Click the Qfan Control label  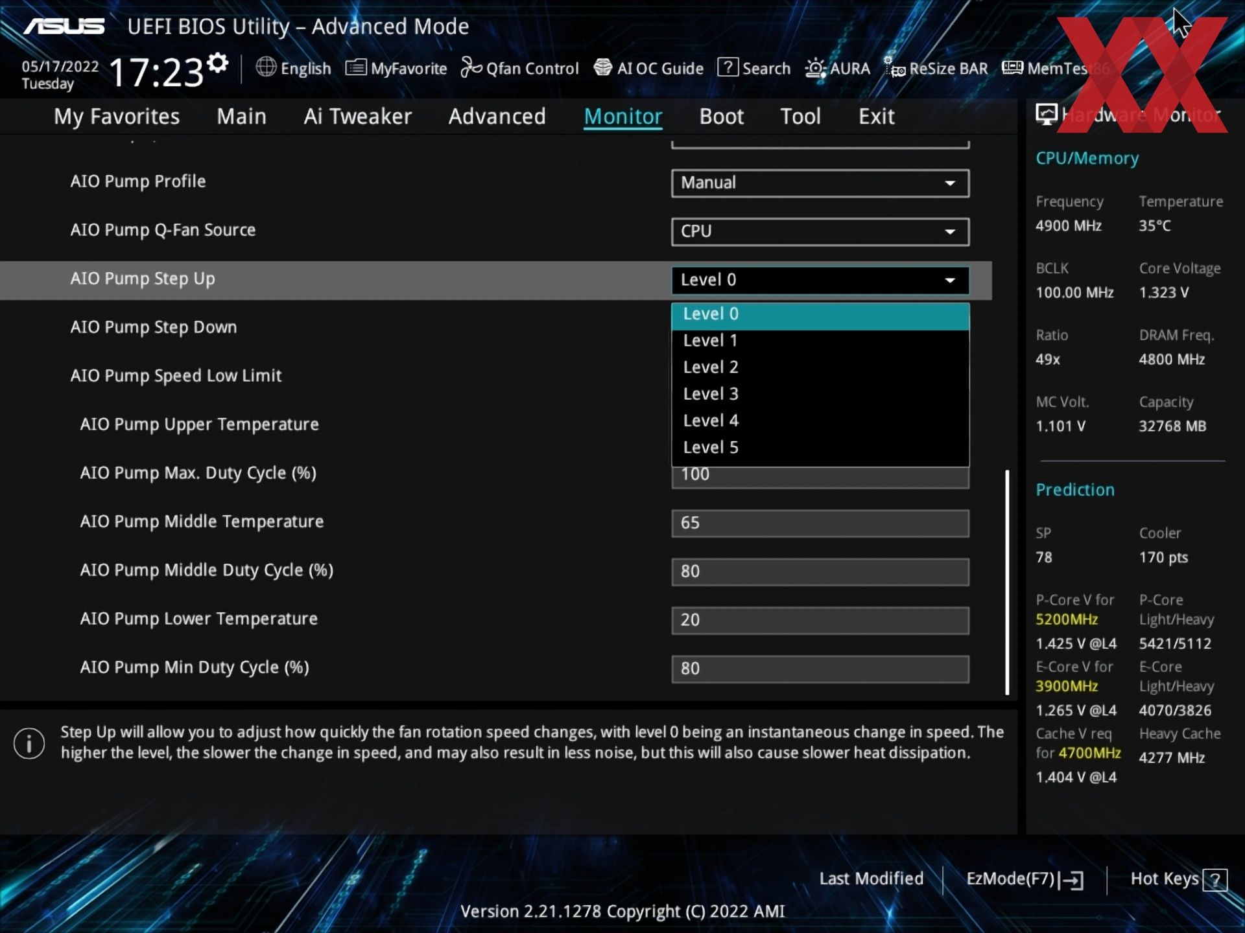[532, 69]
